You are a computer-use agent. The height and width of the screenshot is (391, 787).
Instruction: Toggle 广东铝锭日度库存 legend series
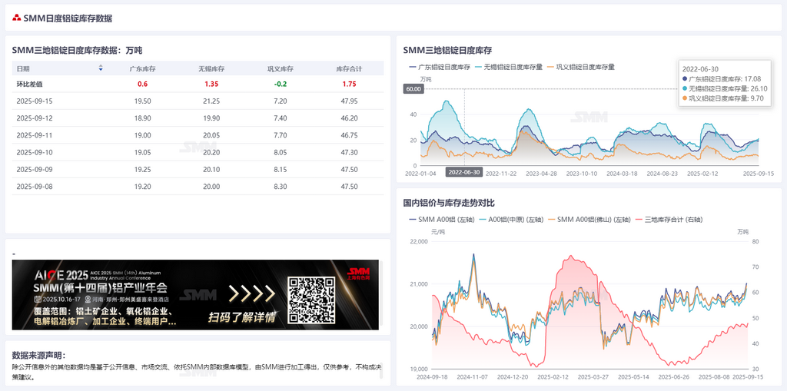point(440,67)
